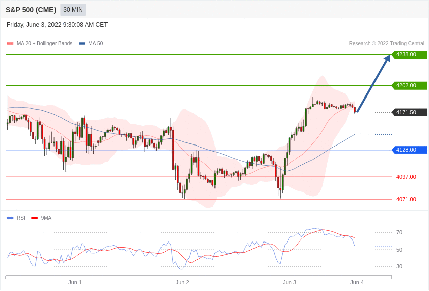Click the 4128.00 blue pivot label
Viewport: 429px width, 291px height.
(410, 150)
